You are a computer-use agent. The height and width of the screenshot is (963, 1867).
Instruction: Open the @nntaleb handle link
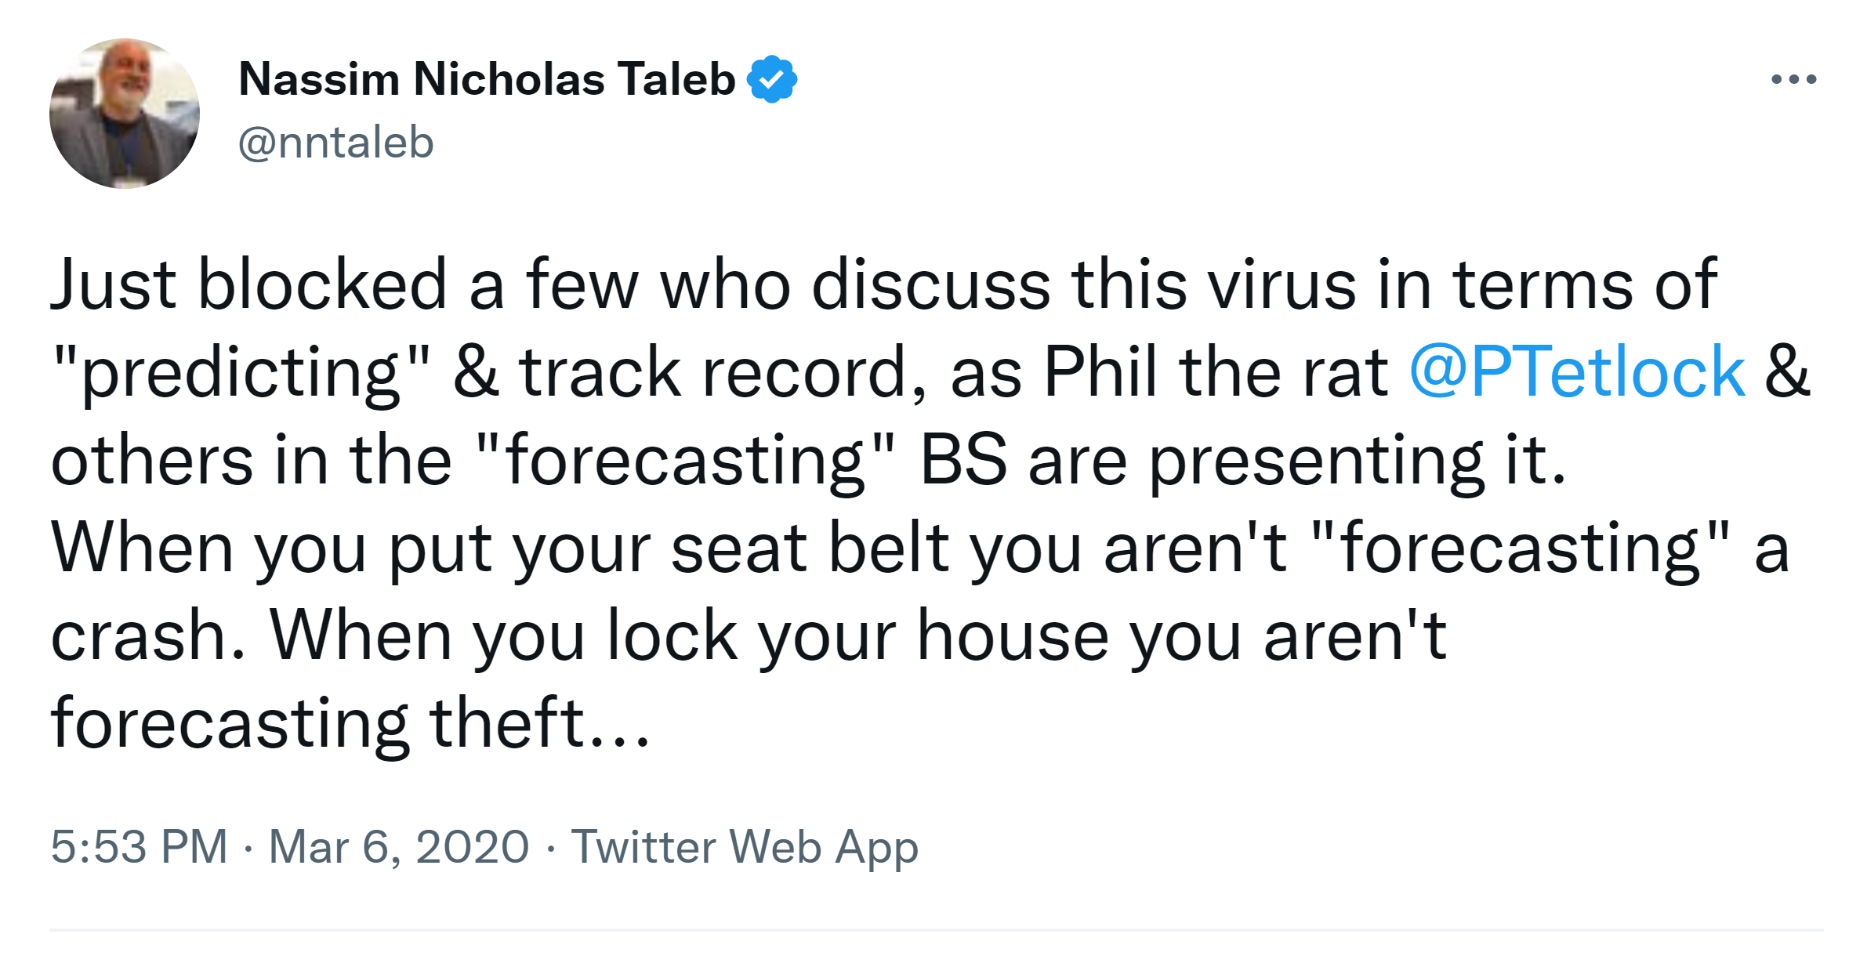tap(335, 143)
